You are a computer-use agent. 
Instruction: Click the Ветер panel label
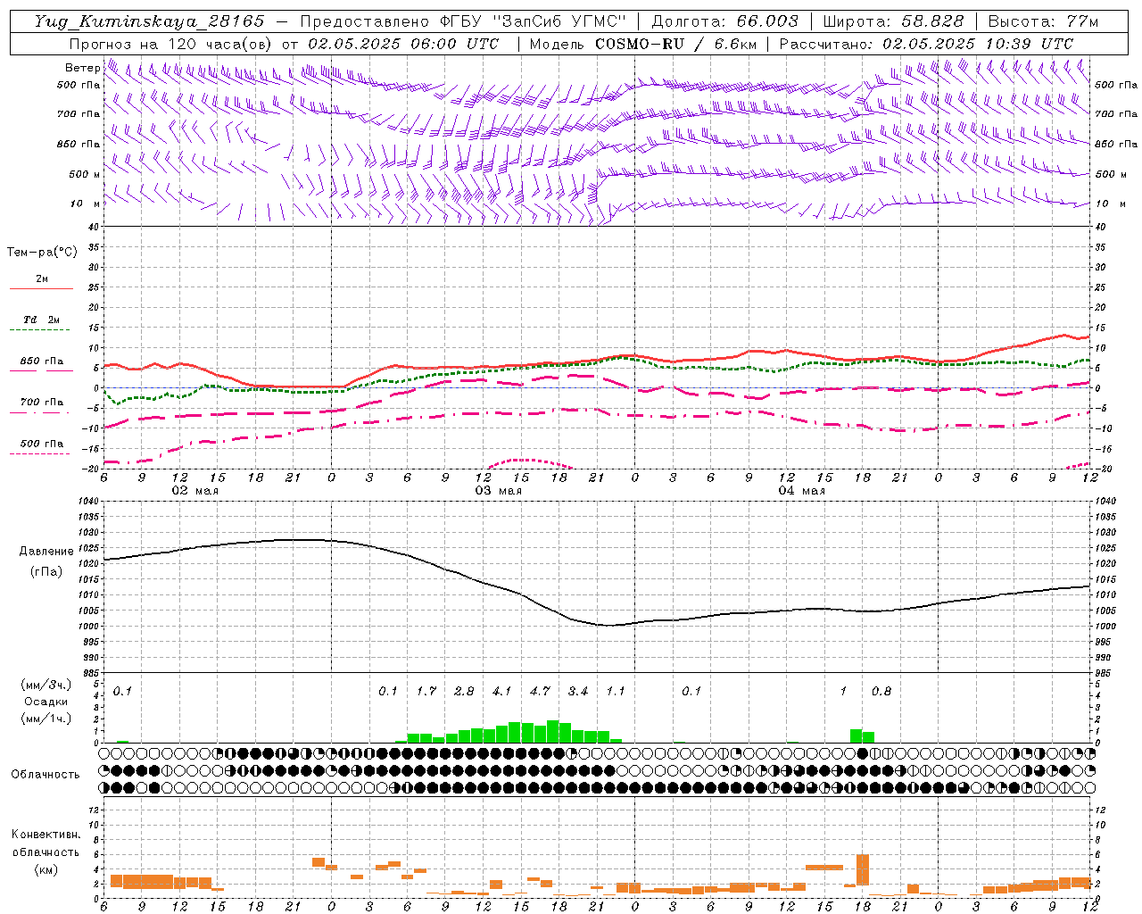pyautogui.click(x=82, y=68)
